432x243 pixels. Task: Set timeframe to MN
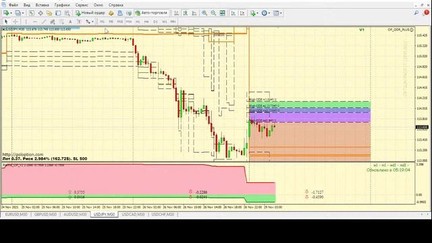pos(173,22)
